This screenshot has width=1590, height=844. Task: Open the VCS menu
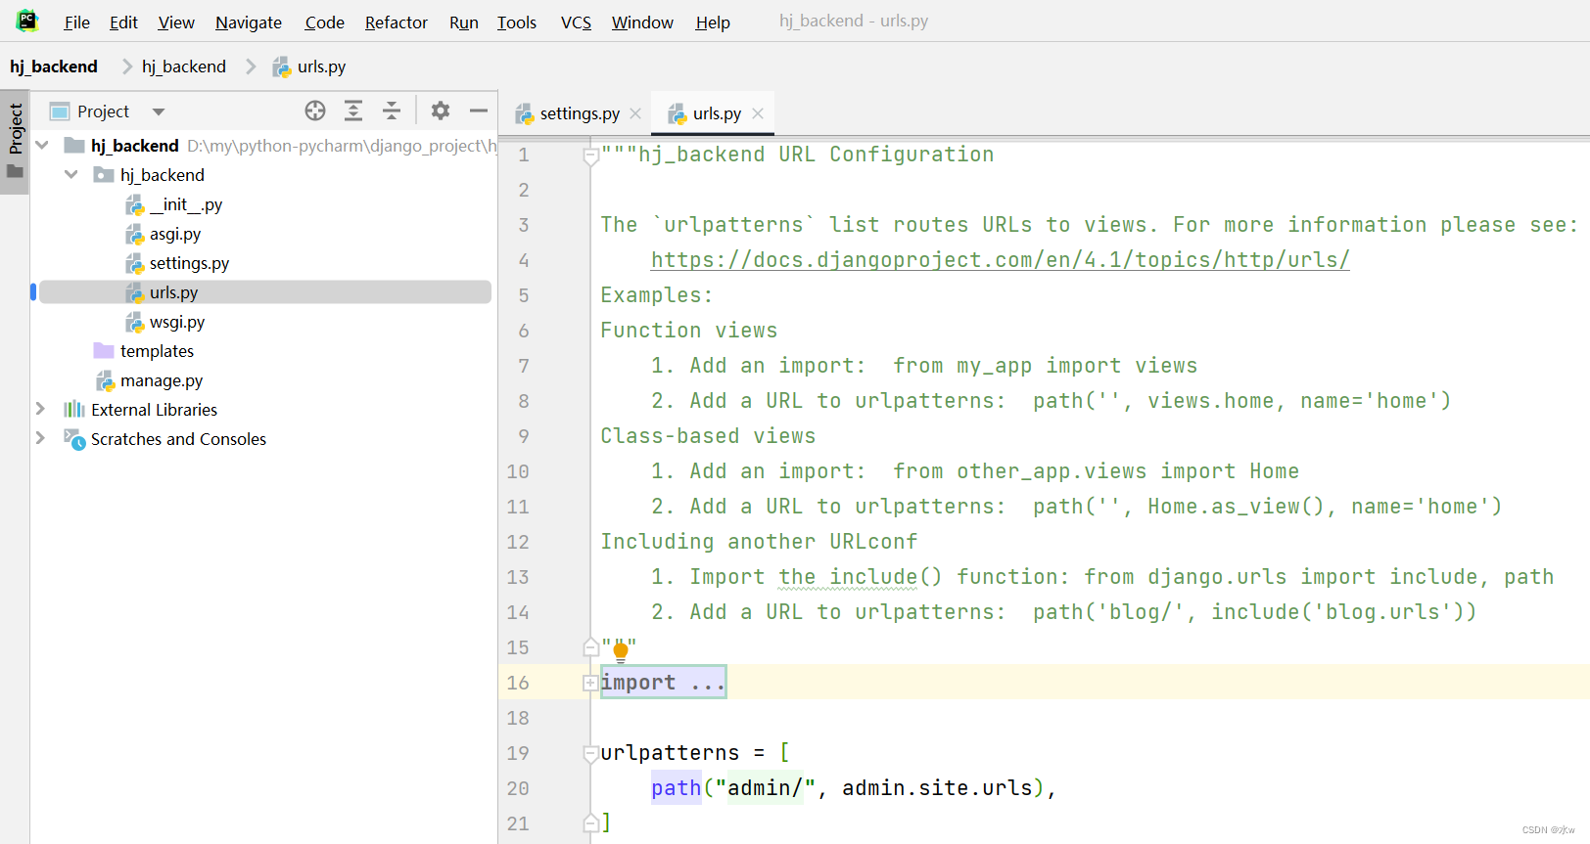tap(576, 22)
